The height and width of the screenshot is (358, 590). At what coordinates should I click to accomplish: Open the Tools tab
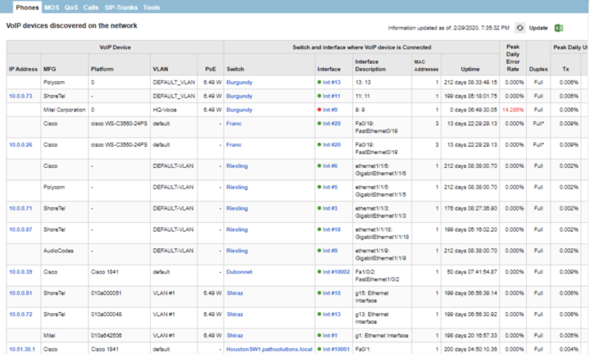point(152,7)
